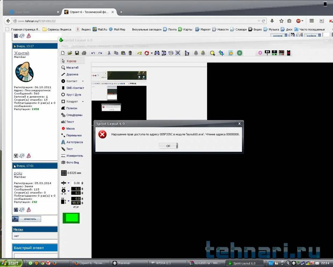Select the Квадрат rectangle tool
Viewport: 333px width, 267px height.
tap(70, 101)
